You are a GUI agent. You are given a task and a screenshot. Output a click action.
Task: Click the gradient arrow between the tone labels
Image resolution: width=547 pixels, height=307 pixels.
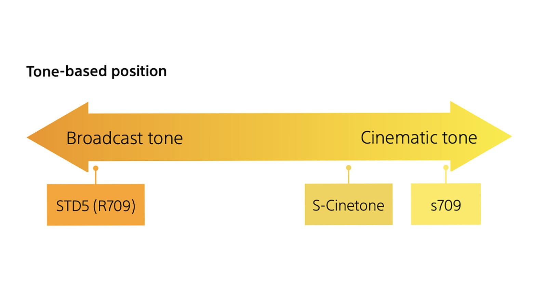(272, 137)
